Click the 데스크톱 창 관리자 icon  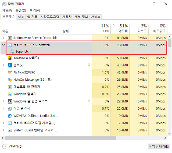10,87
